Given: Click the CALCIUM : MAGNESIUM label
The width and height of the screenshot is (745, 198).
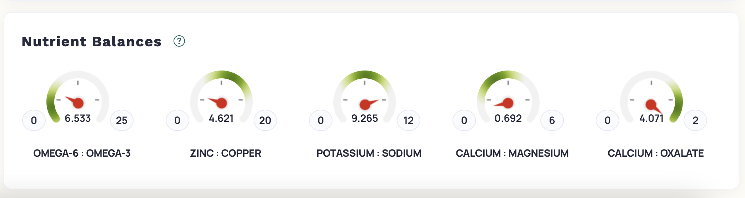Looking at the screenshot, I should pyautogui.click(x=512, y=153).
